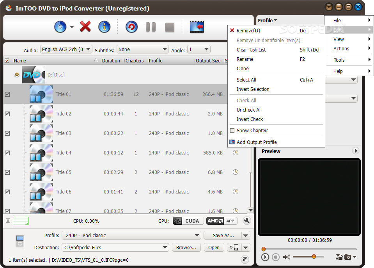374x268 pixels.
Task: Click the Output Size column header
Action: [209, 60]
